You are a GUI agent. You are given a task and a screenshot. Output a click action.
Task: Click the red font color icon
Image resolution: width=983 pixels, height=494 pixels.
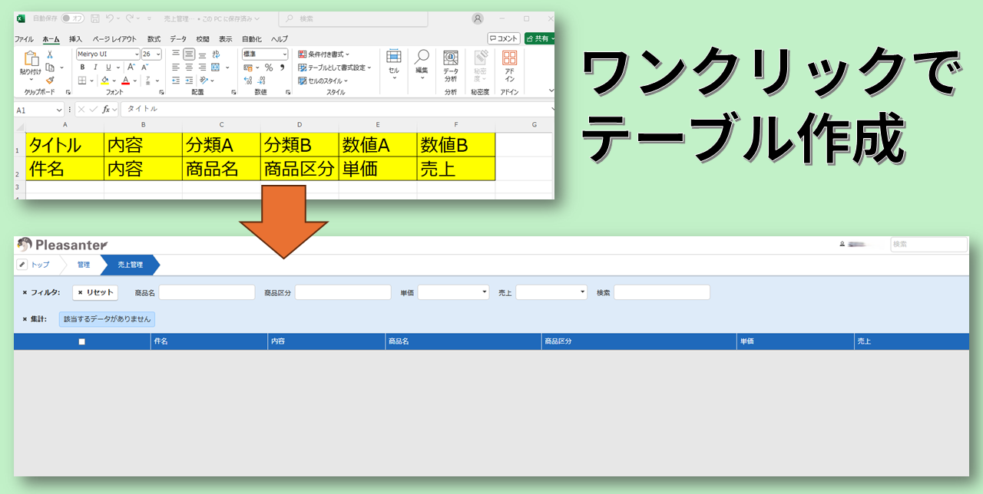pos(125,80)
